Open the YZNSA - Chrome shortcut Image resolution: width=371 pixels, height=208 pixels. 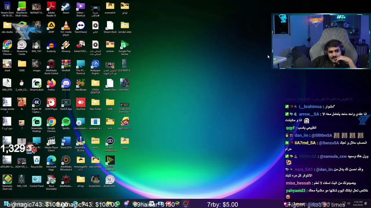tap(7, 48)
